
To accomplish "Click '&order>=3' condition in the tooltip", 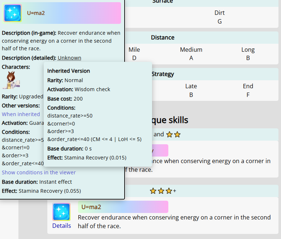I will pyautogui.click(x=61, y=131).
